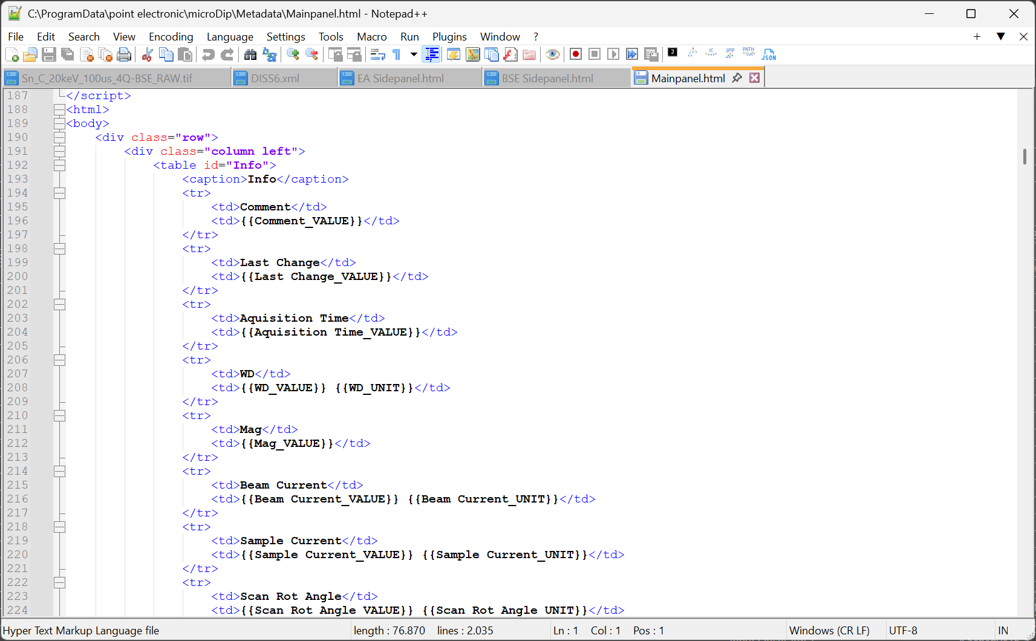This screenshot has width=1036, height=641.
Task: Collapse the table Info fold marker
Action: [59, 165]
